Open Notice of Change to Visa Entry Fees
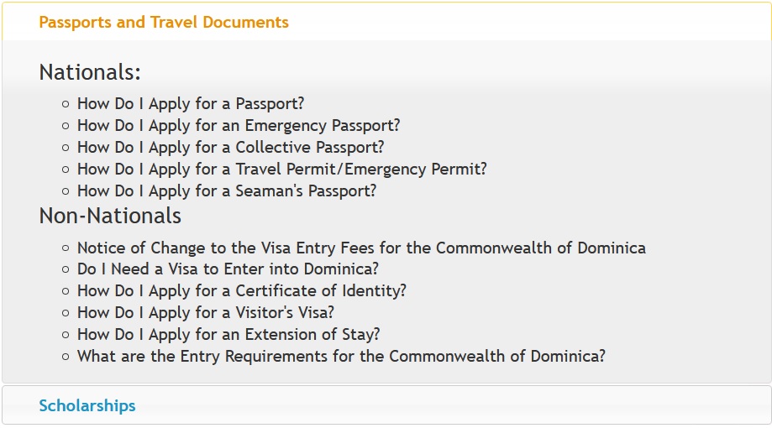This screenshot has height=428, width=772. [361, 248]
